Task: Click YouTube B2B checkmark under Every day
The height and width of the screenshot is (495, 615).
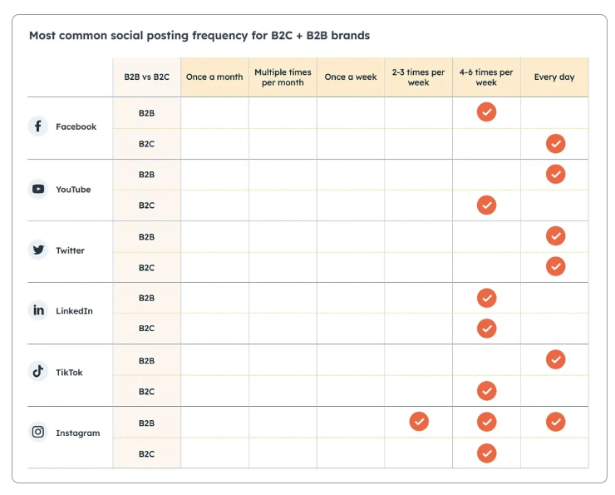Action: point(555,174)
